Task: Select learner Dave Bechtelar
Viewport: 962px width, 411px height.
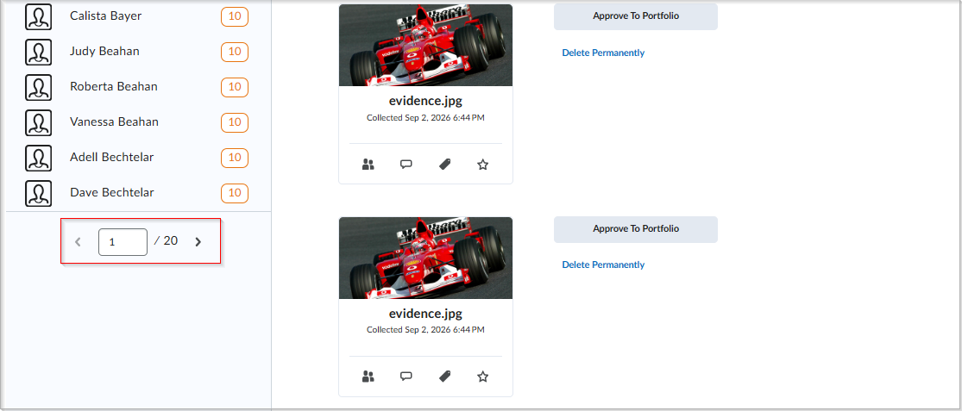Action: [111, 192]
